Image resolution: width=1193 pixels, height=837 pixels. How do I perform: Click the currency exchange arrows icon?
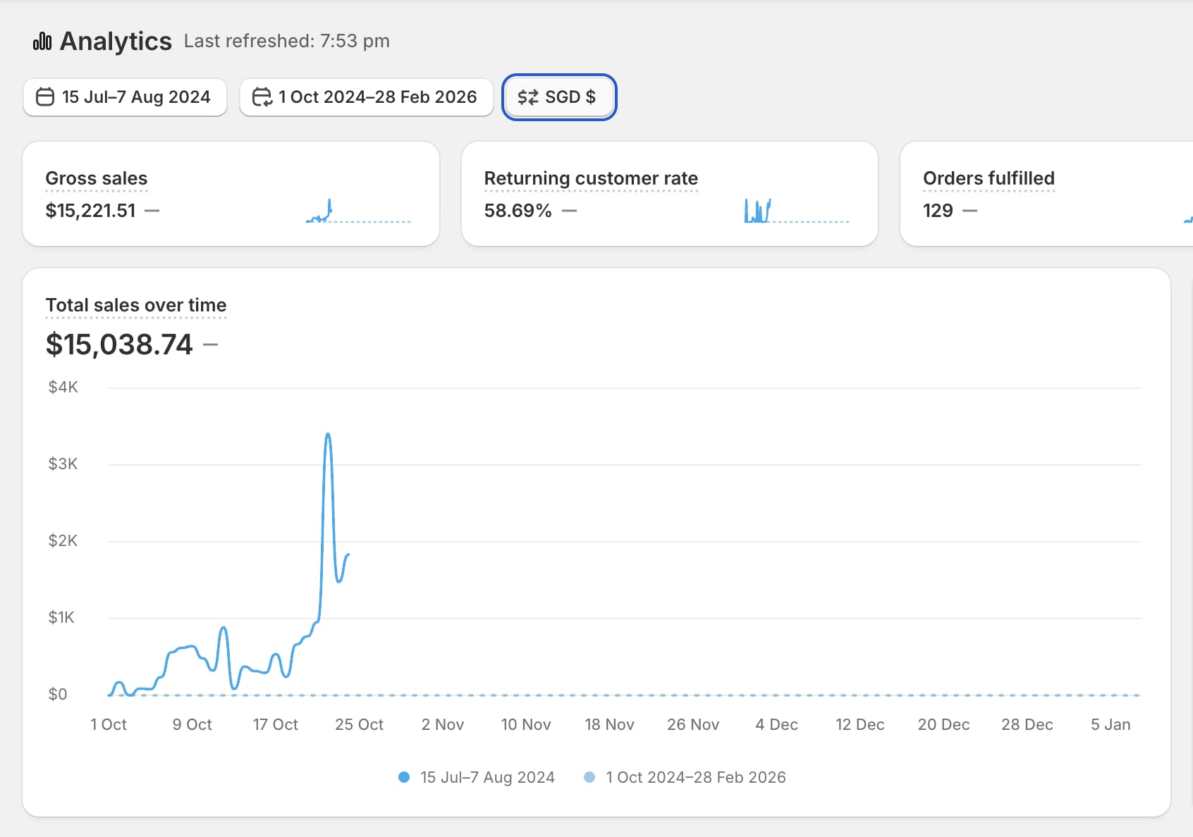coord(527,97)
